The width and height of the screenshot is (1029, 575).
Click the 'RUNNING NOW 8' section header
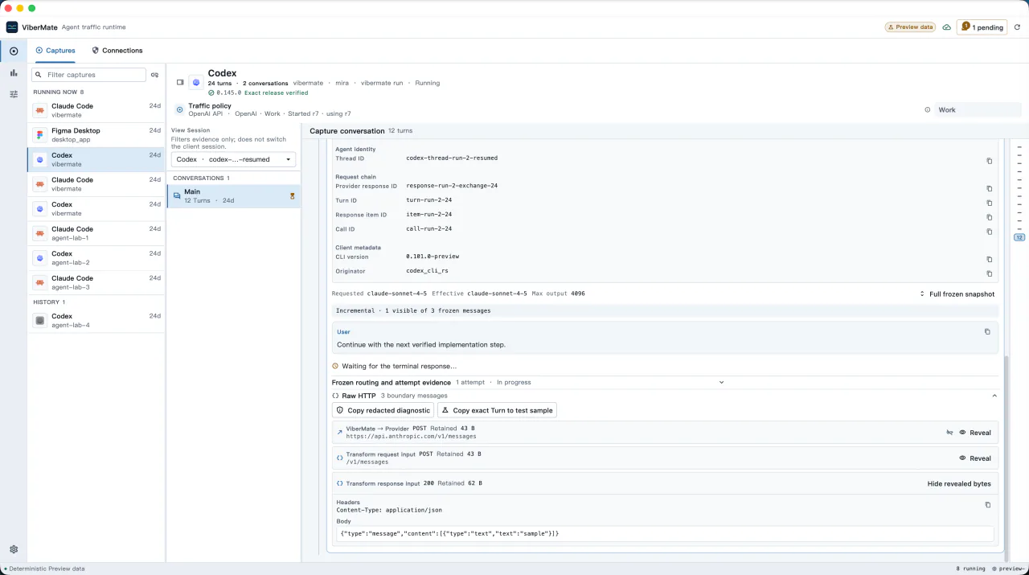pos(59,92)
